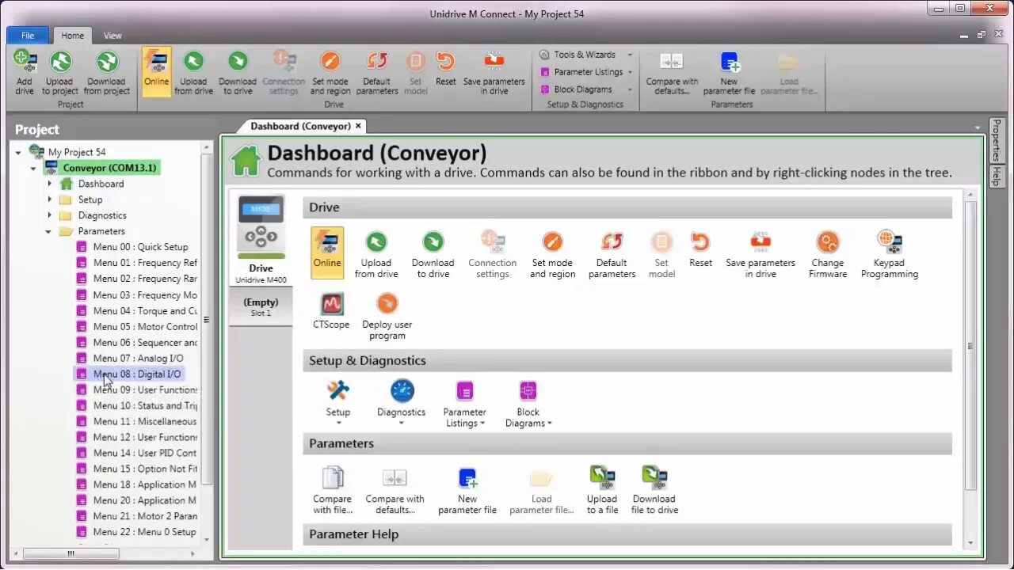Screen dimensions: 1014x570
Task: Open ribbon Block Diagrams dropdown
Action: (x=585, y=89)
